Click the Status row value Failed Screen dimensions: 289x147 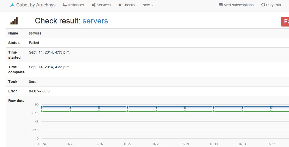tap(34, 43)
